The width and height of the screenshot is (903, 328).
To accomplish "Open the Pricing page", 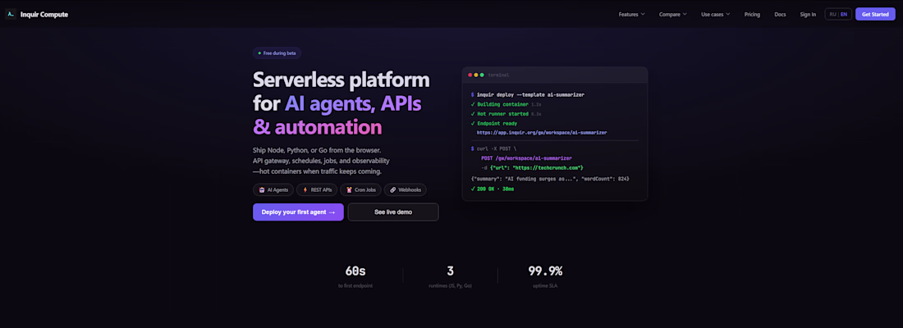I will click(x=752, y=15).
